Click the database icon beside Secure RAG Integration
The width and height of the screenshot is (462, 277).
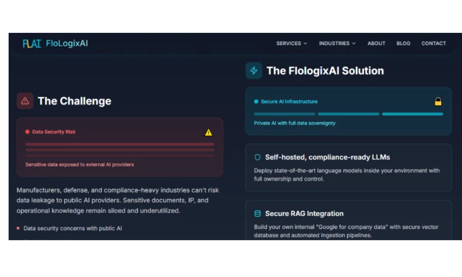click(x=258, y=214)
